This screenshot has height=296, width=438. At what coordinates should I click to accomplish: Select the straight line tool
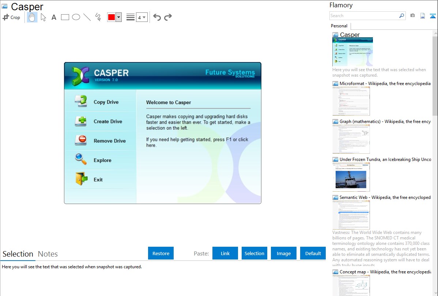click(87, 17)
